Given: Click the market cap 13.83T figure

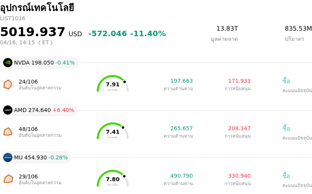Looking at the screenshot, I should click(x=227, y=28).
